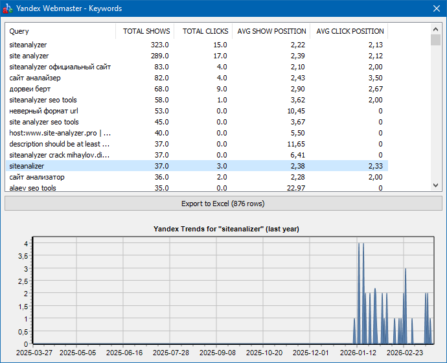This screenshot has width=447, height=363.
Task: Click the AVG CLICK POSITION header
Action: pos(350,31)
